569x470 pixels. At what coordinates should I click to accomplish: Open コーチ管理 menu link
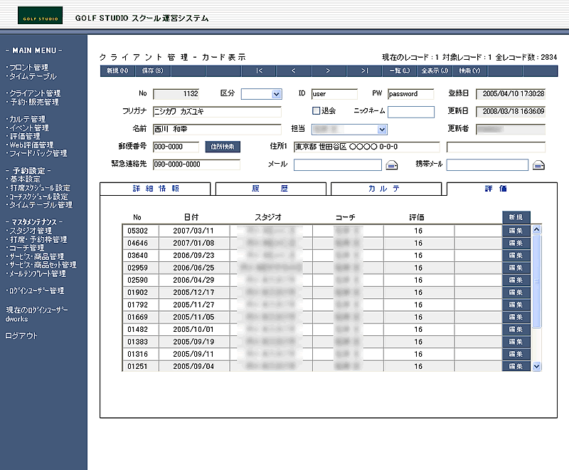click(x=27, y=248)
